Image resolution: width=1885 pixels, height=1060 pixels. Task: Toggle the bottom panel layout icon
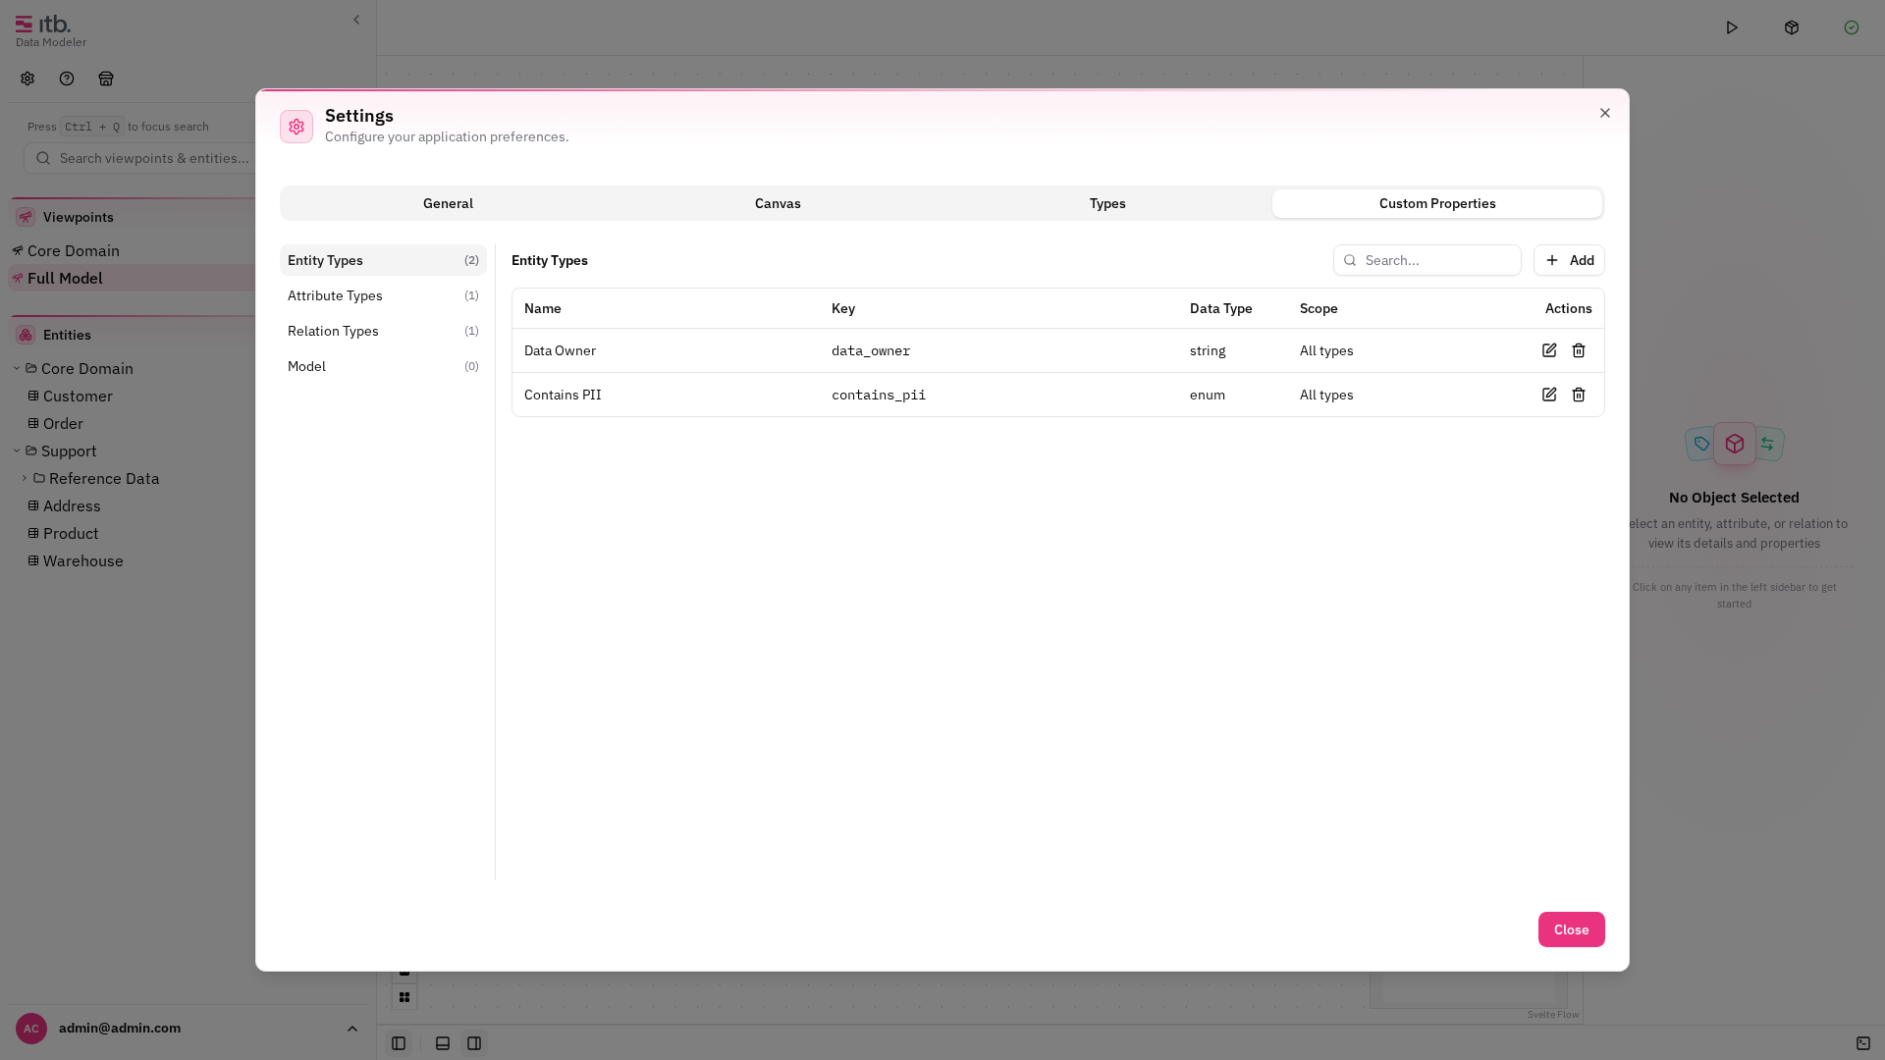coord(443,1043)
